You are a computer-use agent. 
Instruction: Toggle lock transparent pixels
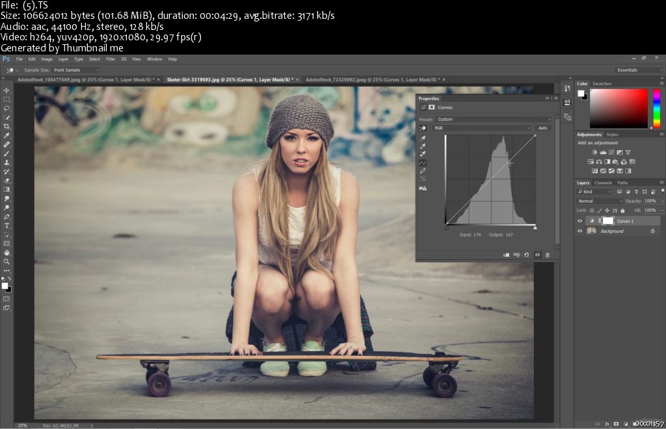click(592, 211)
